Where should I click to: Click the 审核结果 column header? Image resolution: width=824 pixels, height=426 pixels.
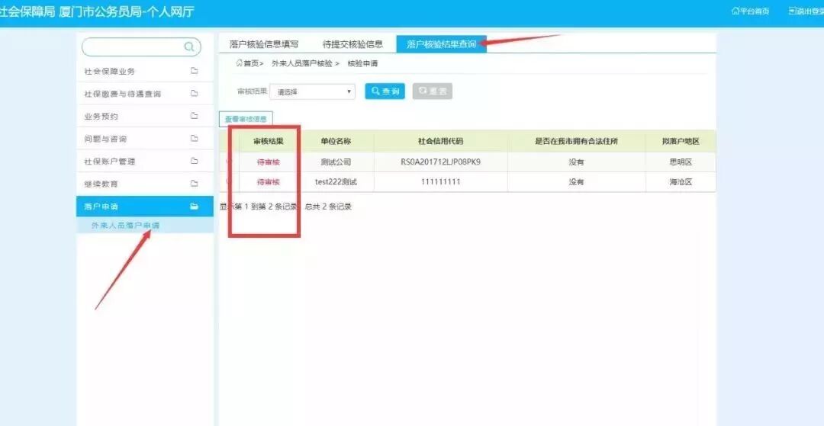click(269, 142)
